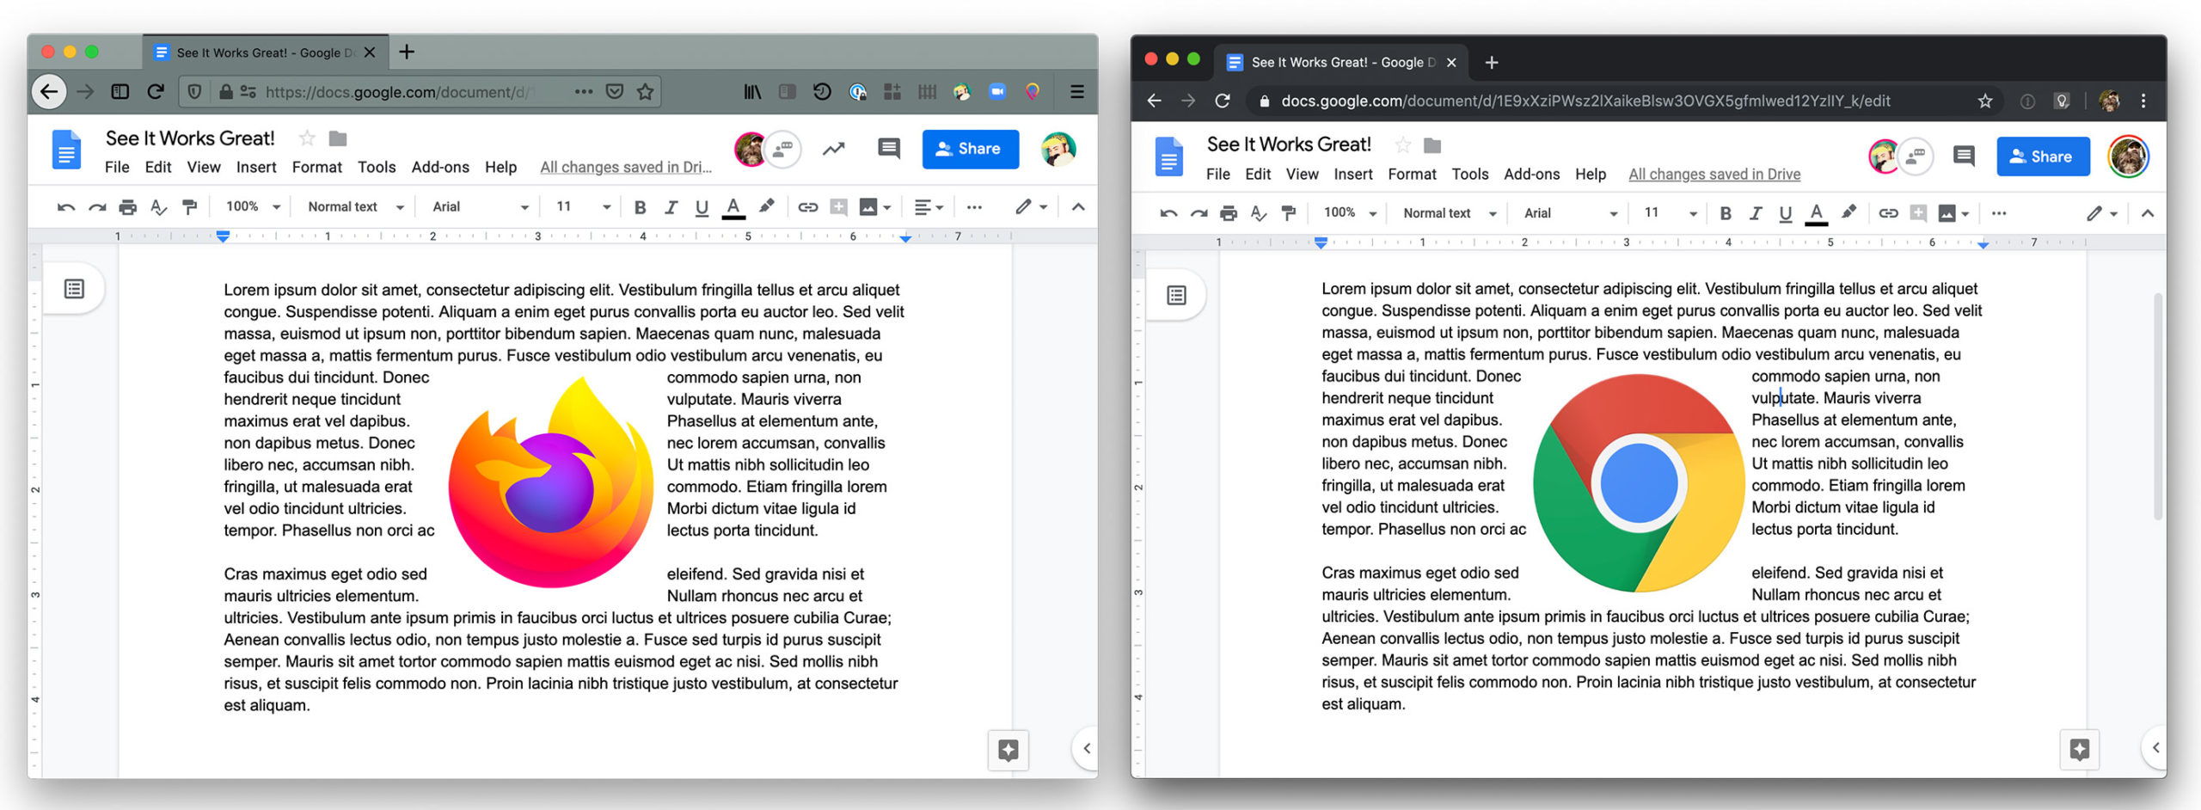Open text color picker in Firefox window

click(x=733, y=208)
